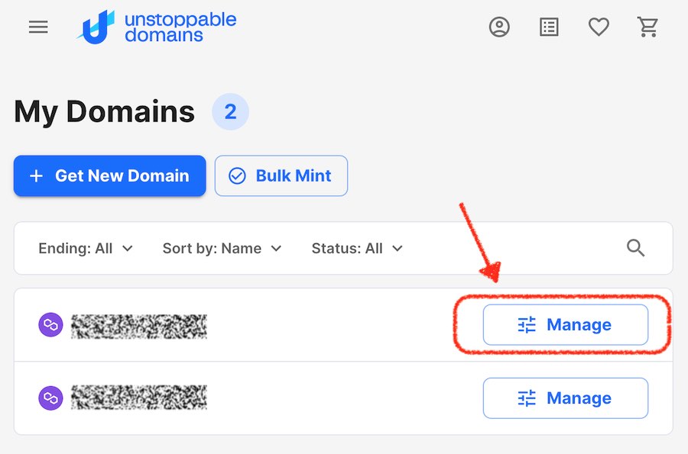This screenshot has width=688, height=454.
Task: Open the user account profile icon
Action: tap(499, 27)
